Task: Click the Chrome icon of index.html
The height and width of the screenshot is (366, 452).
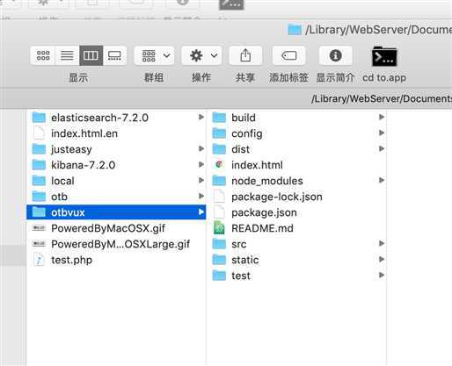Action: [219, 164]
